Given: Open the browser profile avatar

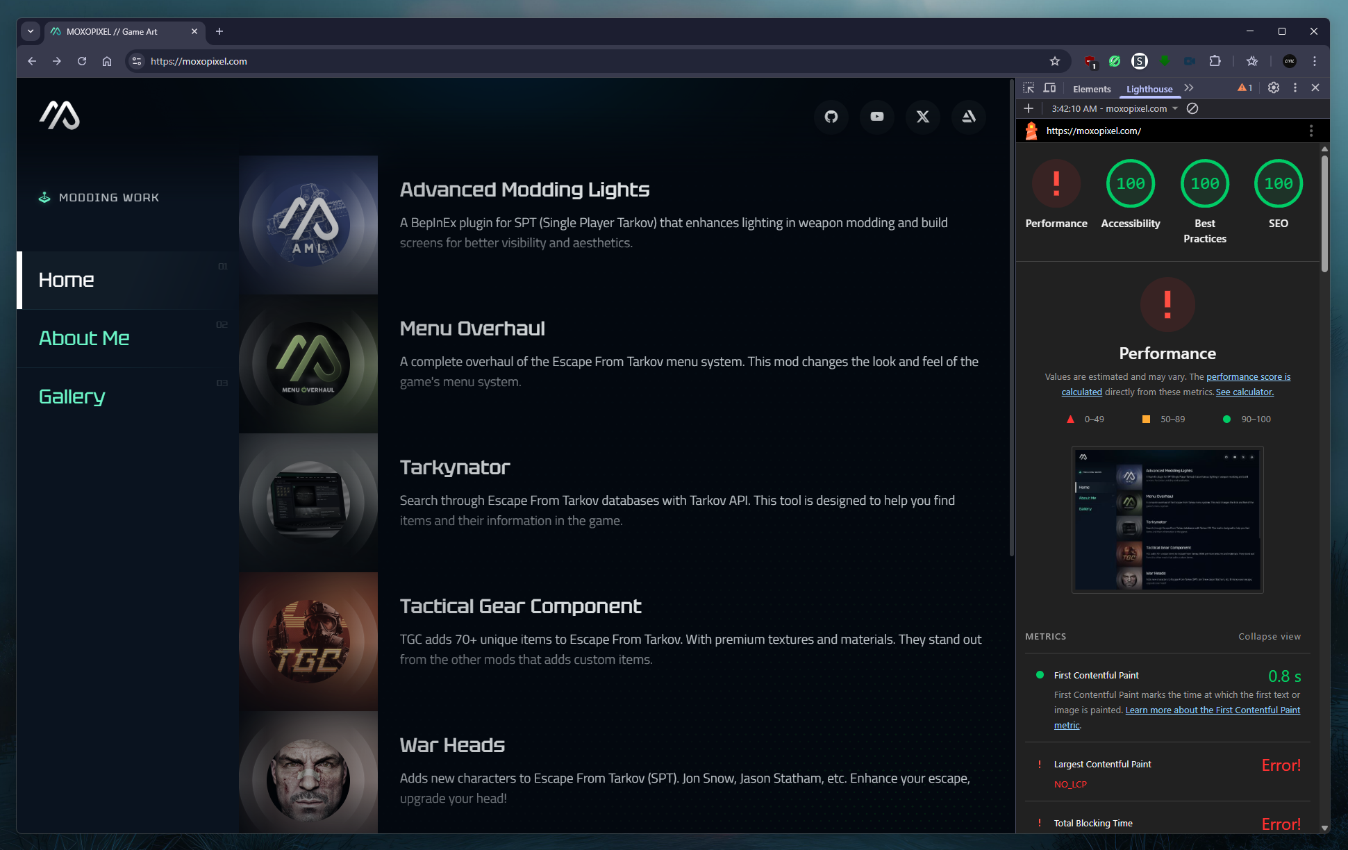Looking at the screenshot, I should pyautogui.click(x=1290, y=61).
